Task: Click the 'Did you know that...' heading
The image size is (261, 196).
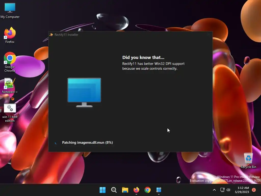Action: [143, 57]
